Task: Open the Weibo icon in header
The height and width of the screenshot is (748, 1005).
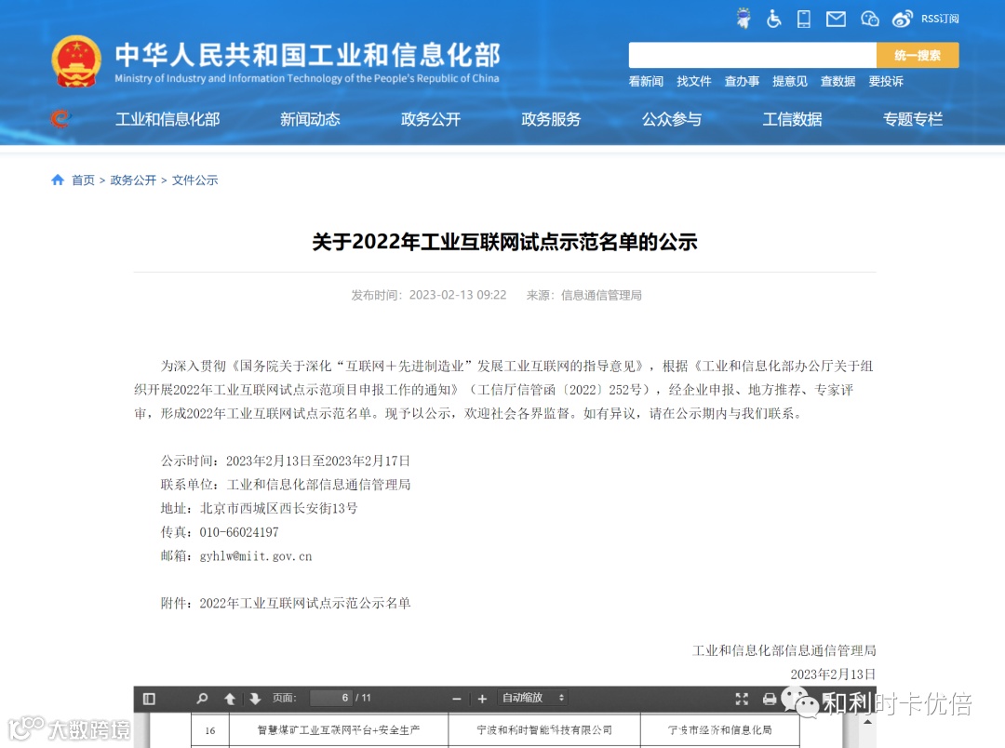Action: 903,20
